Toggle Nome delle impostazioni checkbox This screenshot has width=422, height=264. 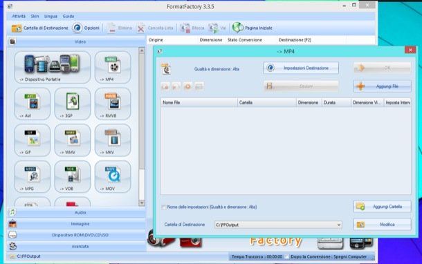click(x=163, y=207)
